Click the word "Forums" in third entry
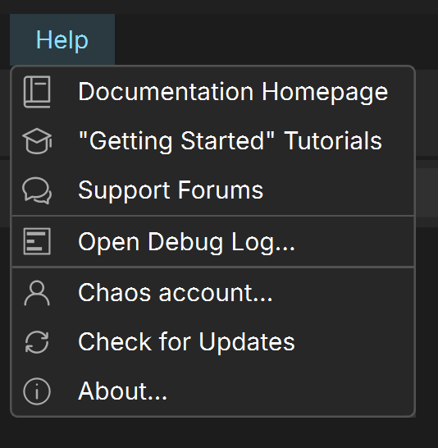 (220, 190)
